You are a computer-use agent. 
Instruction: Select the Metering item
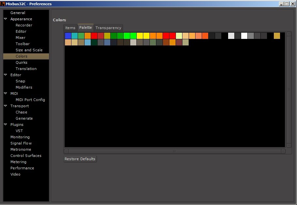point(18,162)
